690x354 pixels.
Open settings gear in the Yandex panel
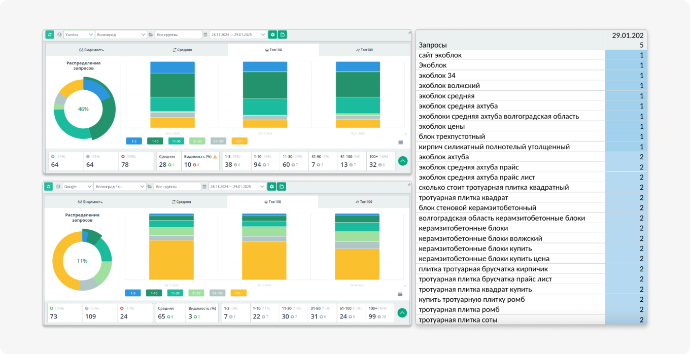click(272, 34)
